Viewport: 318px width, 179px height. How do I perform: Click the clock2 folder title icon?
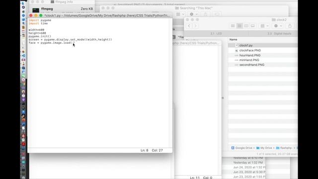pyautogui.click(x=274, y=20)
